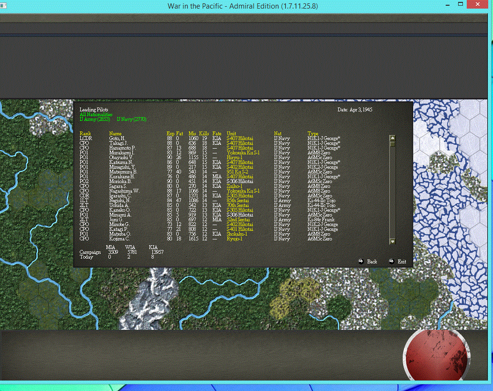Open the S-401 Hikotai unit link
Viewport: 493px width, 391px height.
pos(240,229)
